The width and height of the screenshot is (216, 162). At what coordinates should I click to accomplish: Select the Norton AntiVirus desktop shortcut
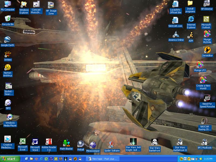coord(8,70)
